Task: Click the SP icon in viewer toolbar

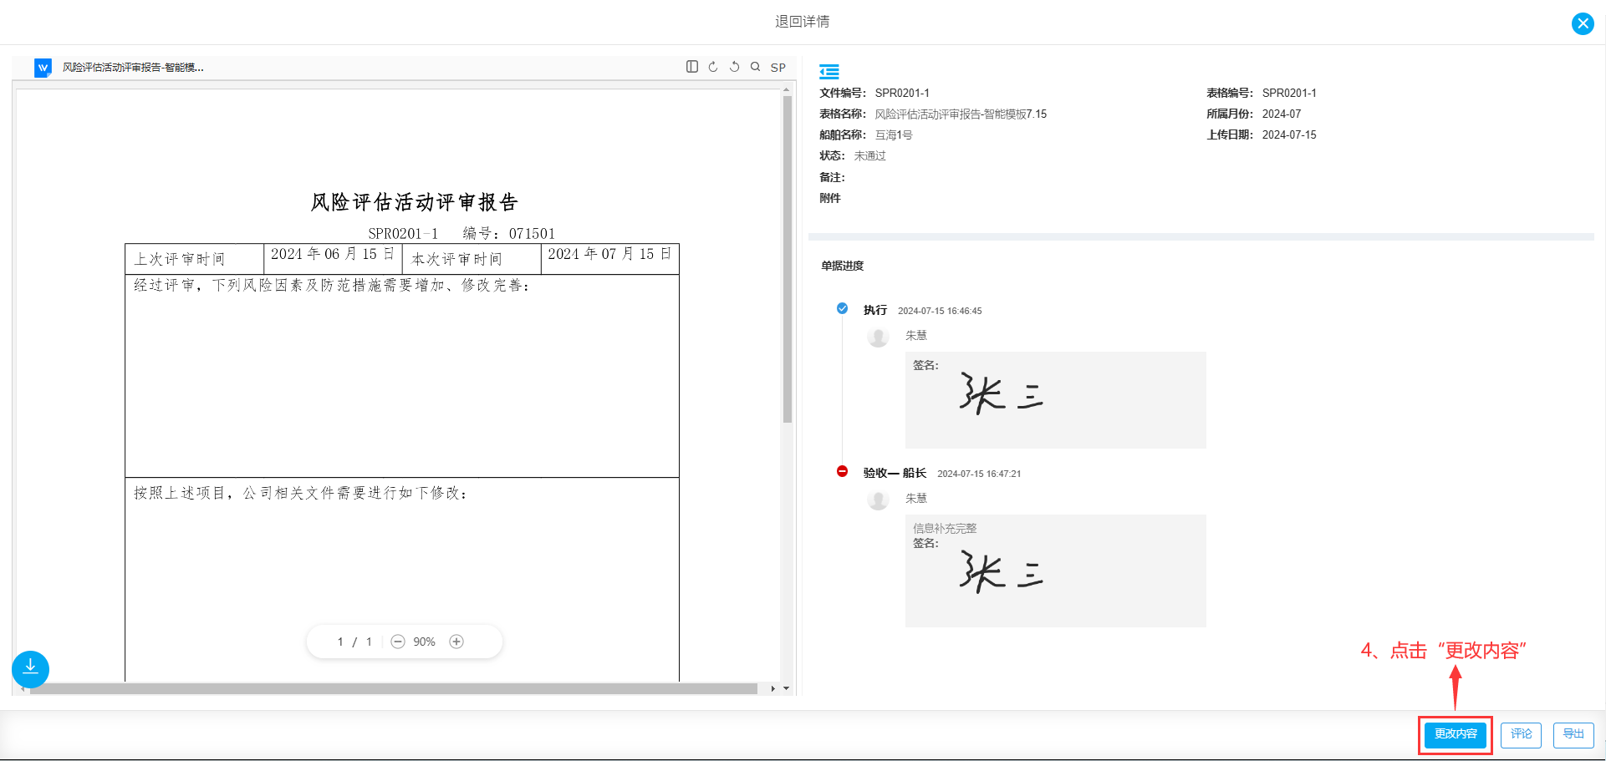Action: click(x=778, y=68)
